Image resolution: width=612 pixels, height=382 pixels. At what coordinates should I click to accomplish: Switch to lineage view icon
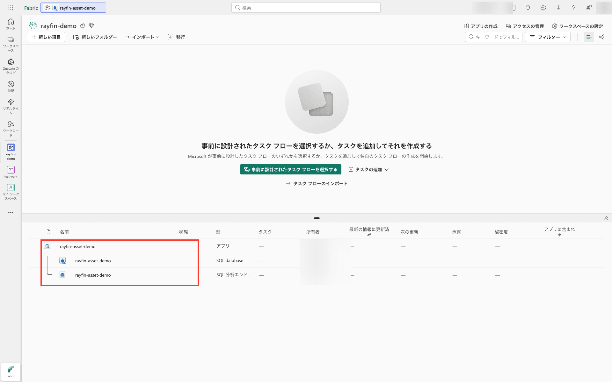[x=602, y=37]
